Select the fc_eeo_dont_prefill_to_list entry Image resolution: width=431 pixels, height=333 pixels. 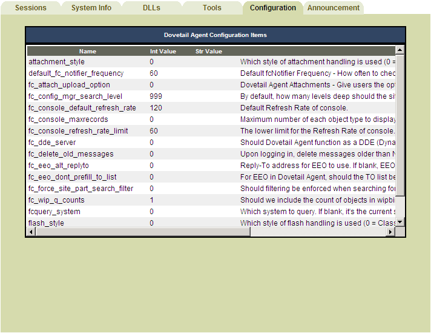point(72,177)
